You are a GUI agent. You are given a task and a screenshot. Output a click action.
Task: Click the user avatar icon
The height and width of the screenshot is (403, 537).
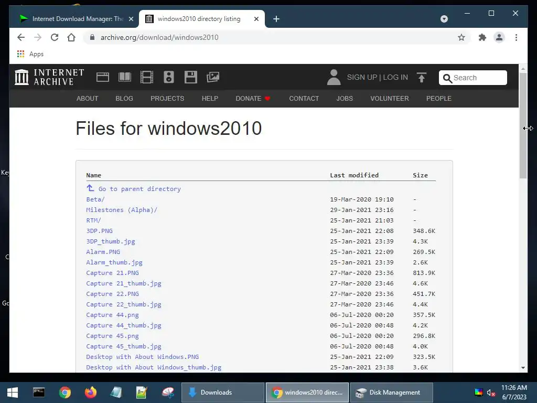coord(334,77)
